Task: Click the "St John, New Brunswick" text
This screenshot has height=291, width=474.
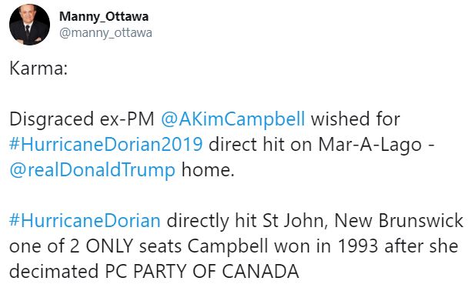Action: point(362,220)
